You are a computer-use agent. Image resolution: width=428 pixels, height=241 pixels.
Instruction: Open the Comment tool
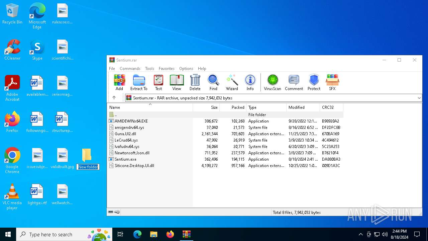point(294,83)
